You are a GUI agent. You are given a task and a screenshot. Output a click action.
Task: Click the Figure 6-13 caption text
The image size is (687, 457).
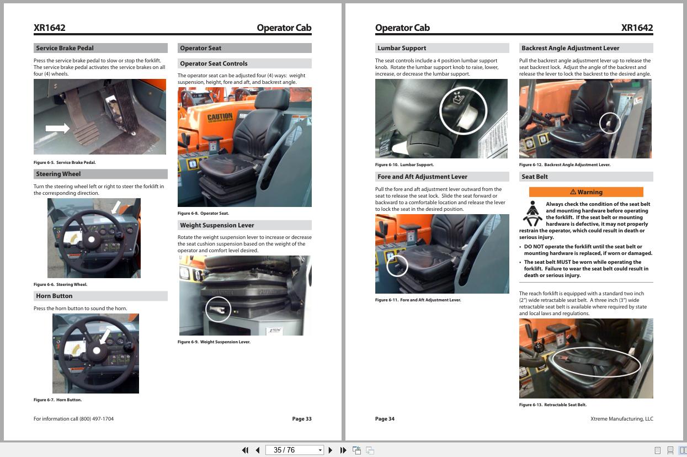(553, 405)
